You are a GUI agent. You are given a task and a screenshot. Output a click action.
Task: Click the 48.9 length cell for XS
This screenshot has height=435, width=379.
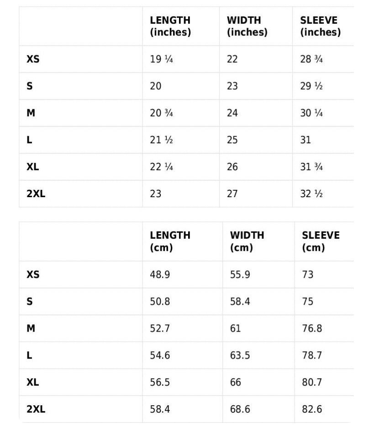pos(160,274)
